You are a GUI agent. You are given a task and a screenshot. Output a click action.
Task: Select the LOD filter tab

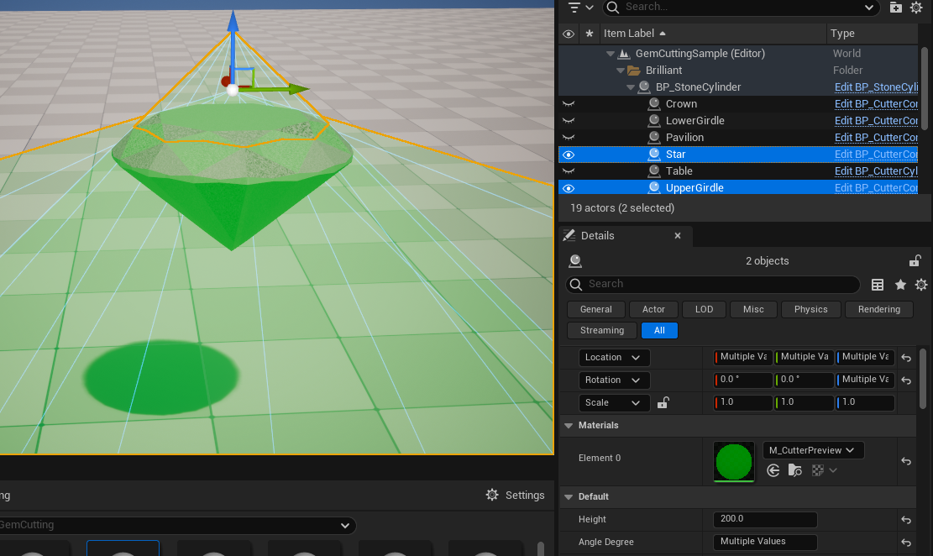(704, 310)
